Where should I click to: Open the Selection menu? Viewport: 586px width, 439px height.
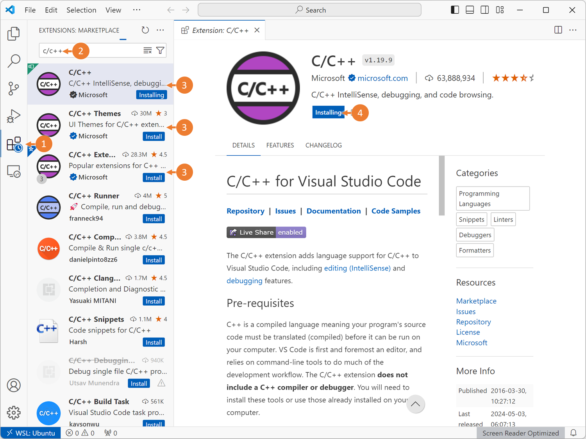81,10
